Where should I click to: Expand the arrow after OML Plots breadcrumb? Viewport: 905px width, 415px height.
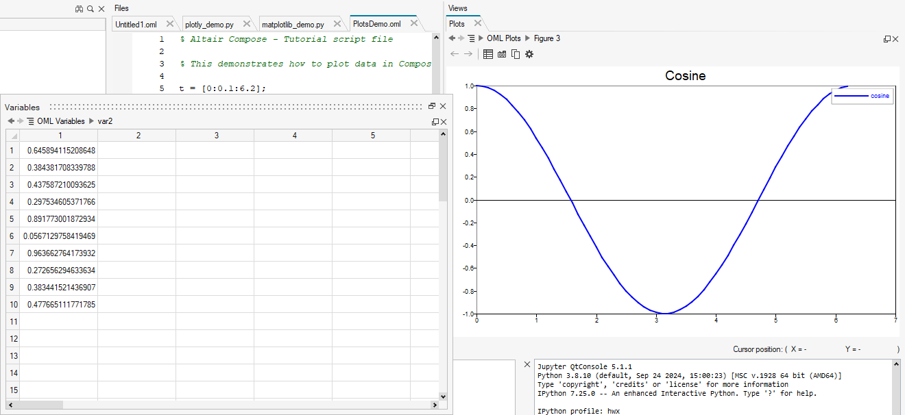pyautogui.click(x=528, y=38)
